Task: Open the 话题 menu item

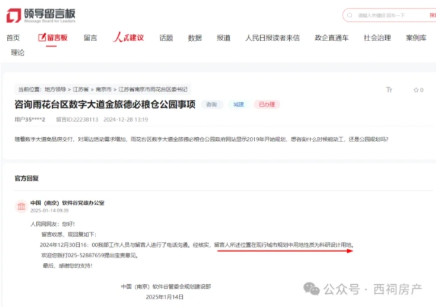Action: [x=166, y=38]
